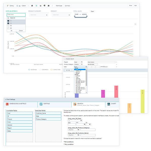Click the Clean filter button
This screenshot has width=151, height=151.
(x=92, y=11)
